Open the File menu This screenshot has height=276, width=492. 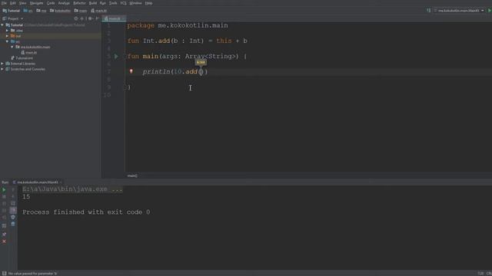pos(4,3)
